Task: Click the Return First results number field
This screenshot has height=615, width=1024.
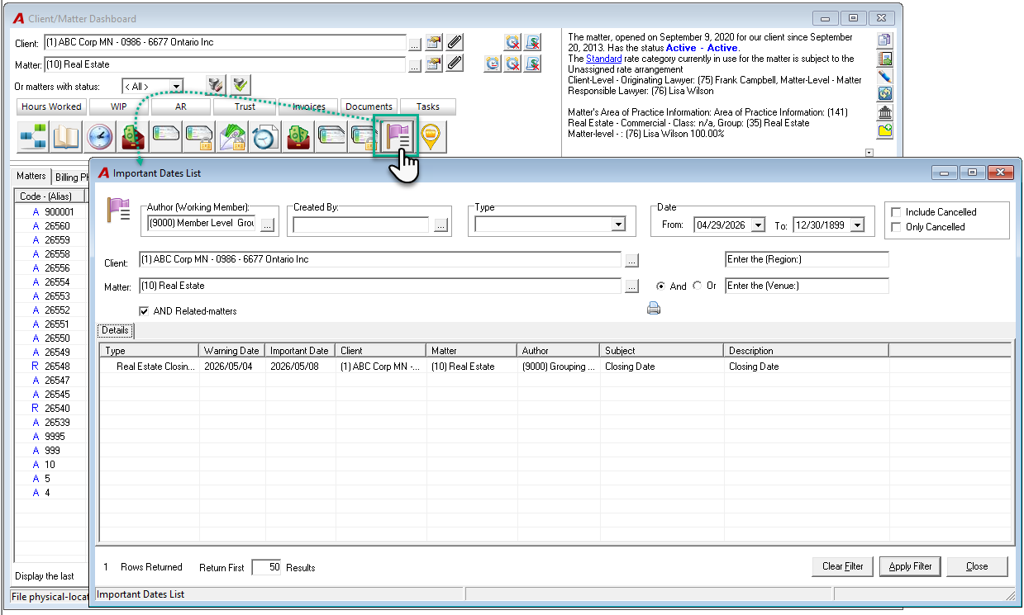Action: click(x=267, y=567)
